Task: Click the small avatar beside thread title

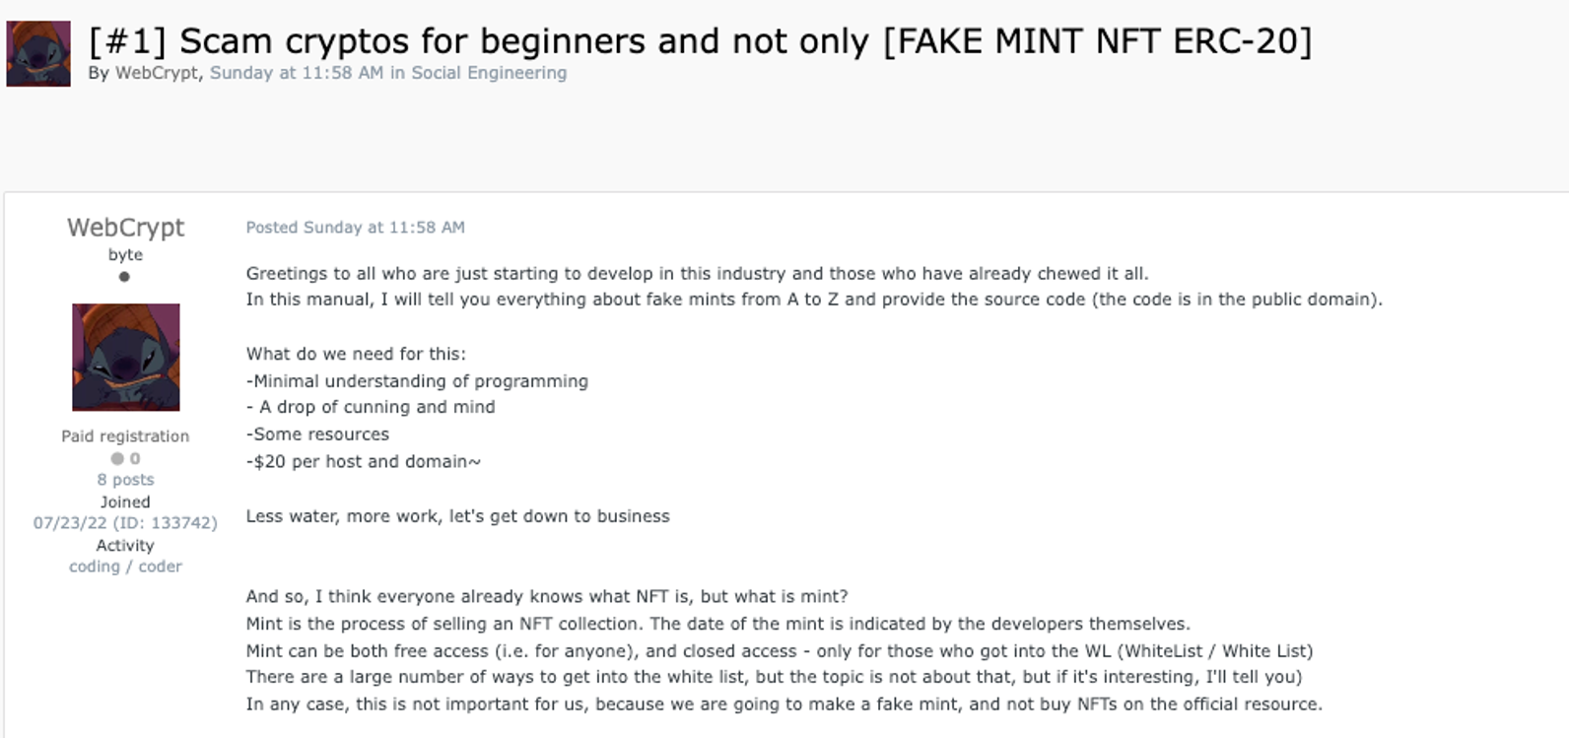Action: point(38,54)
